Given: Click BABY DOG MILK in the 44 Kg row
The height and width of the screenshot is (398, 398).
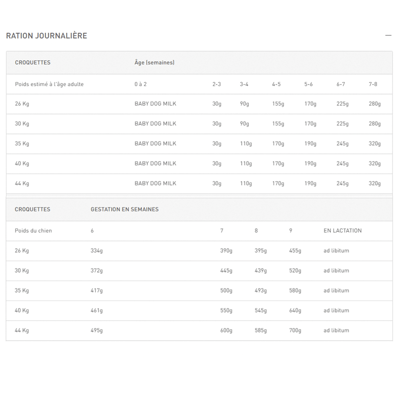Looking at the screenshot, I should (155, 184).
